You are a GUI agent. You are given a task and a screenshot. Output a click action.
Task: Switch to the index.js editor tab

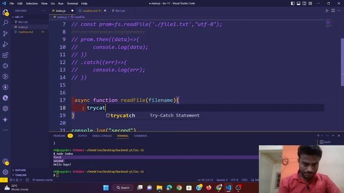point(60,11)
